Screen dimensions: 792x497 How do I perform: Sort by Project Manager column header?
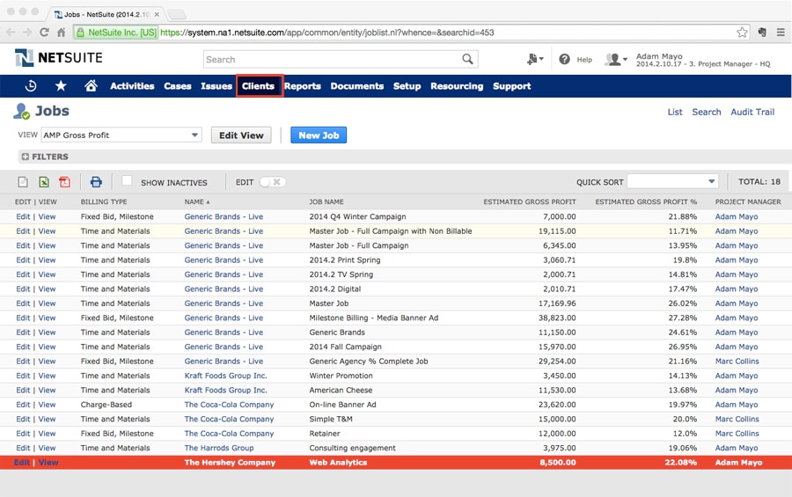(x=747, y=201)
